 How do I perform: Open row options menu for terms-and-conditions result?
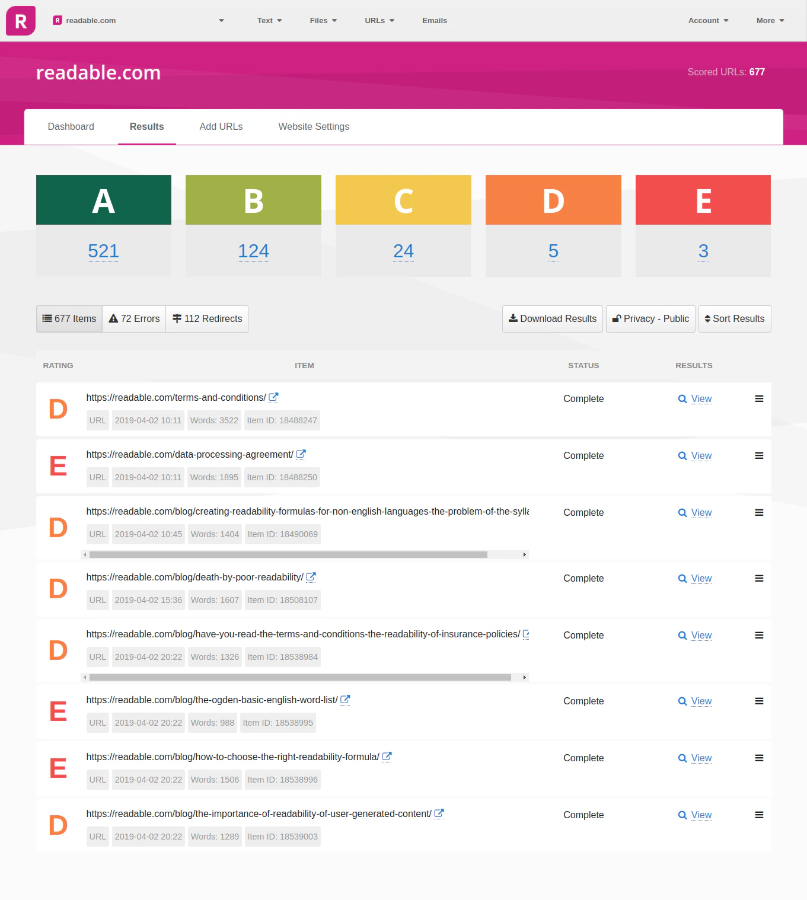pos(759,398)
